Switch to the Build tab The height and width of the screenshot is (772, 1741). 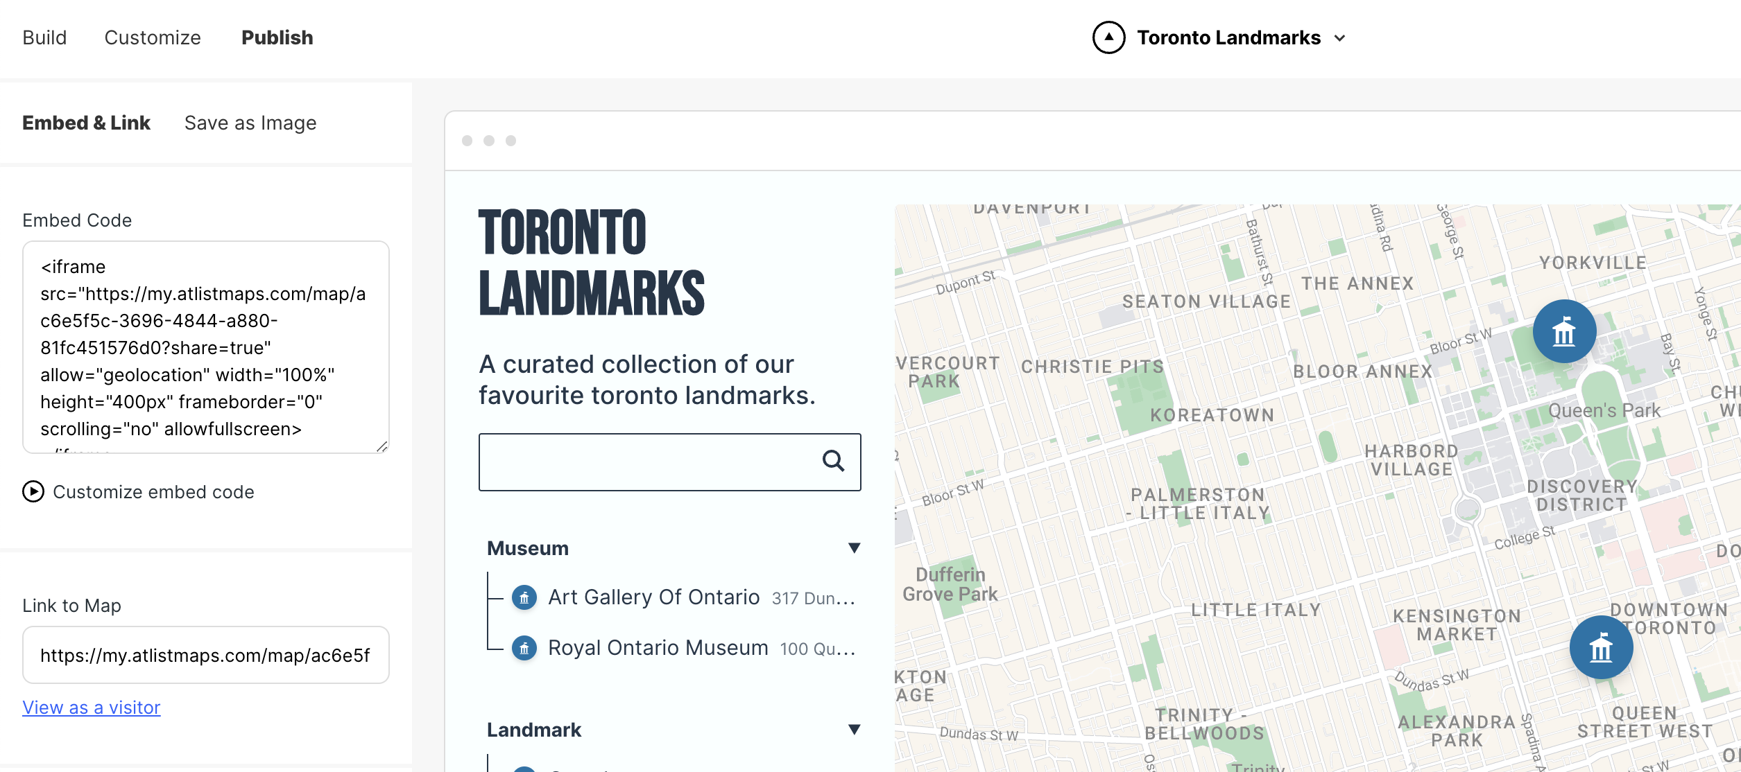click(44, 37)
